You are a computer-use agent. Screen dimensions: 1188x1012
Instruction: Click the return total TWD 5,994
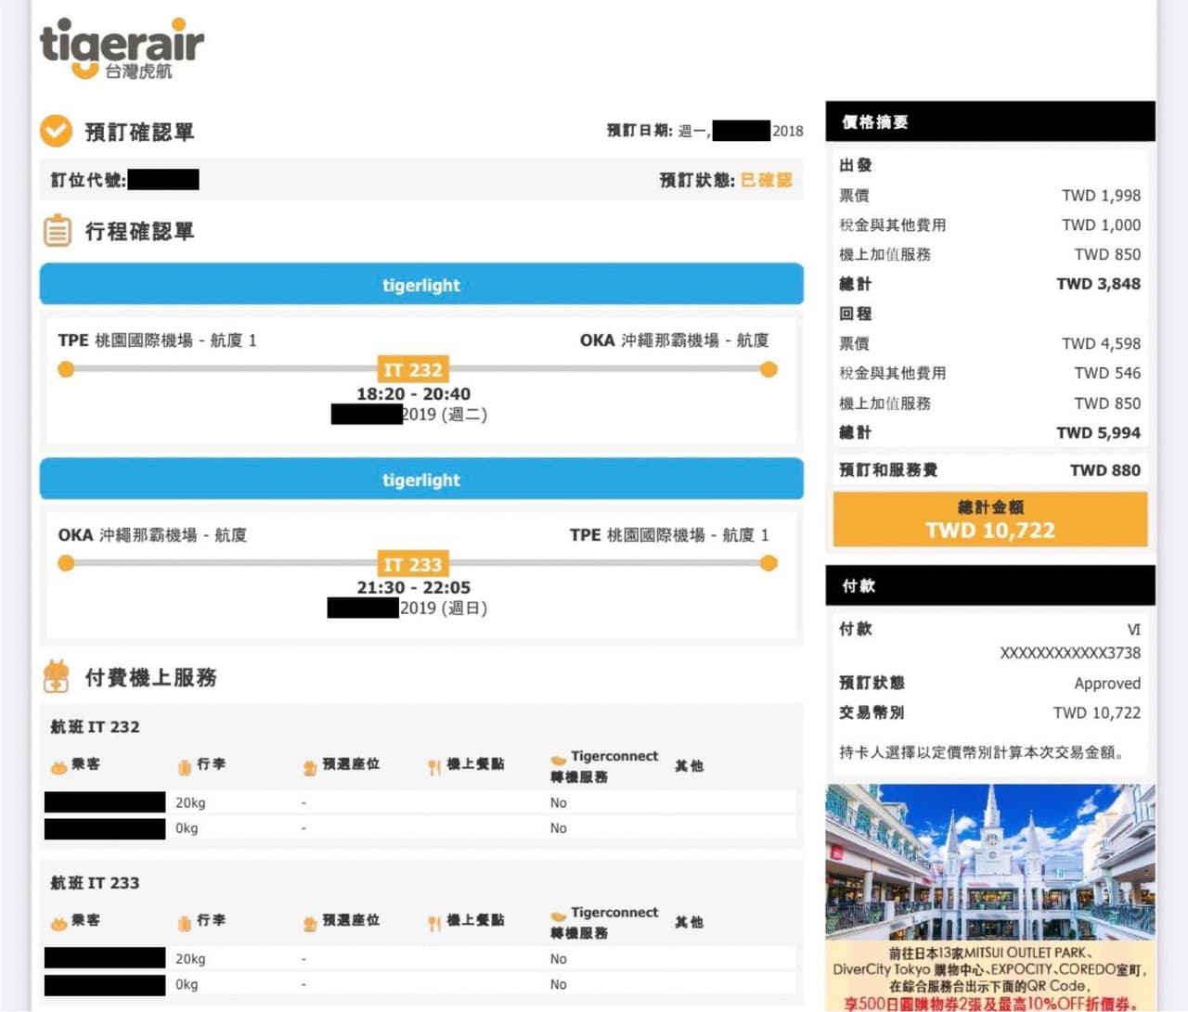point(1098,432)
